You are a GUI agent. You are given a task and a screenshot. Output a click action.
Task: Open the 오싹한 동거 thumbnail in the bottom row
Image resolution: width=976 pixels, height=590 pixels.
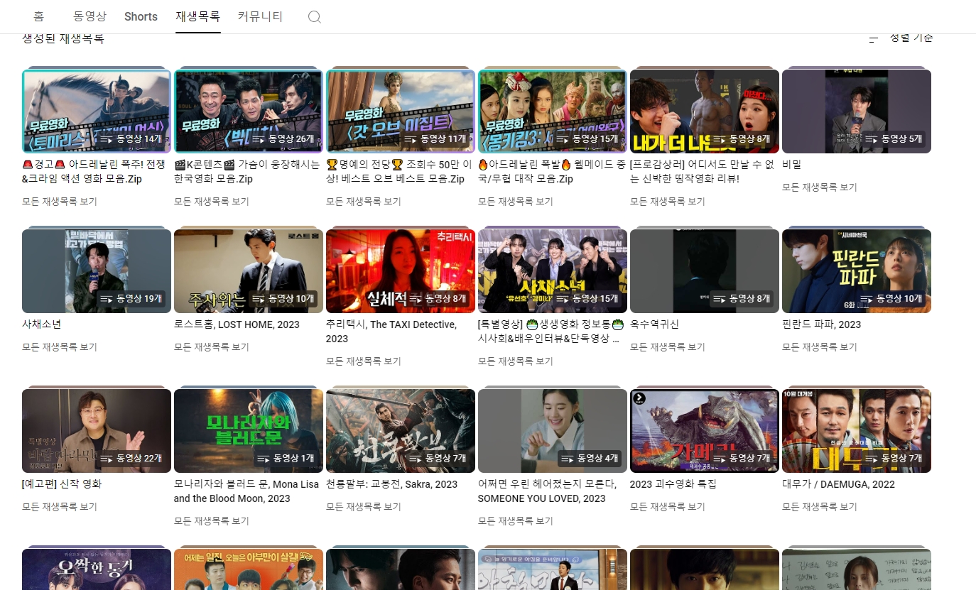tap(97, 569)
